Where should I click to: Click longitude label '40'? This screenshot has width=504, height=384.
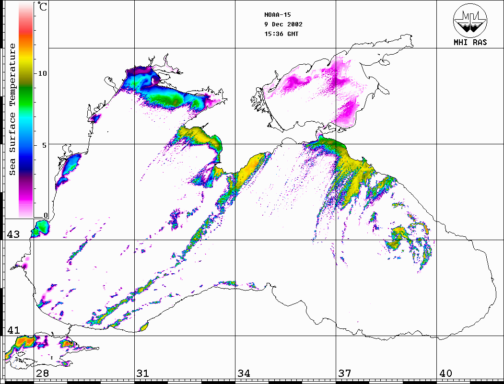(x=445, y=373)
